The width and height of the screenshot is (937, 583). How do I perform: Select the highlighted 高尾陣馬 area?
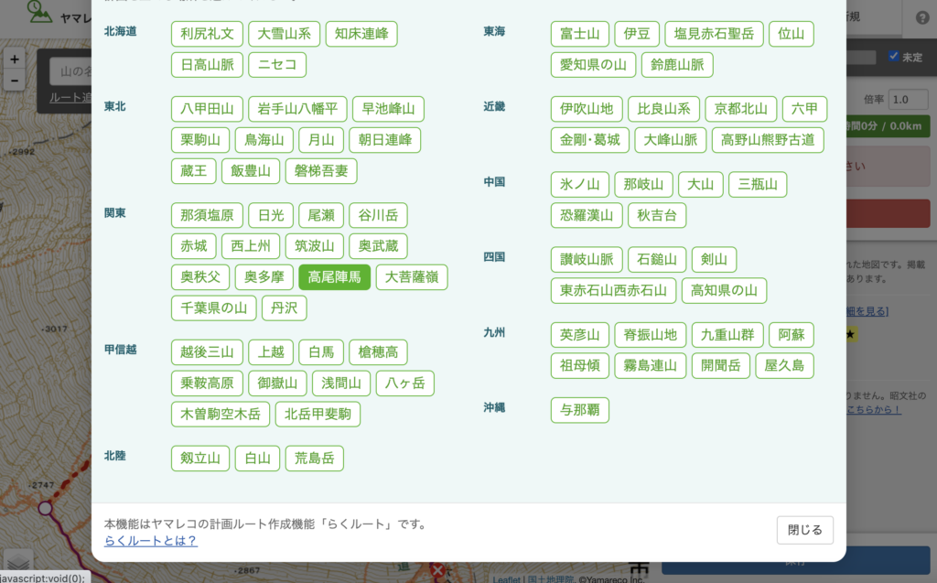(334, 276)
